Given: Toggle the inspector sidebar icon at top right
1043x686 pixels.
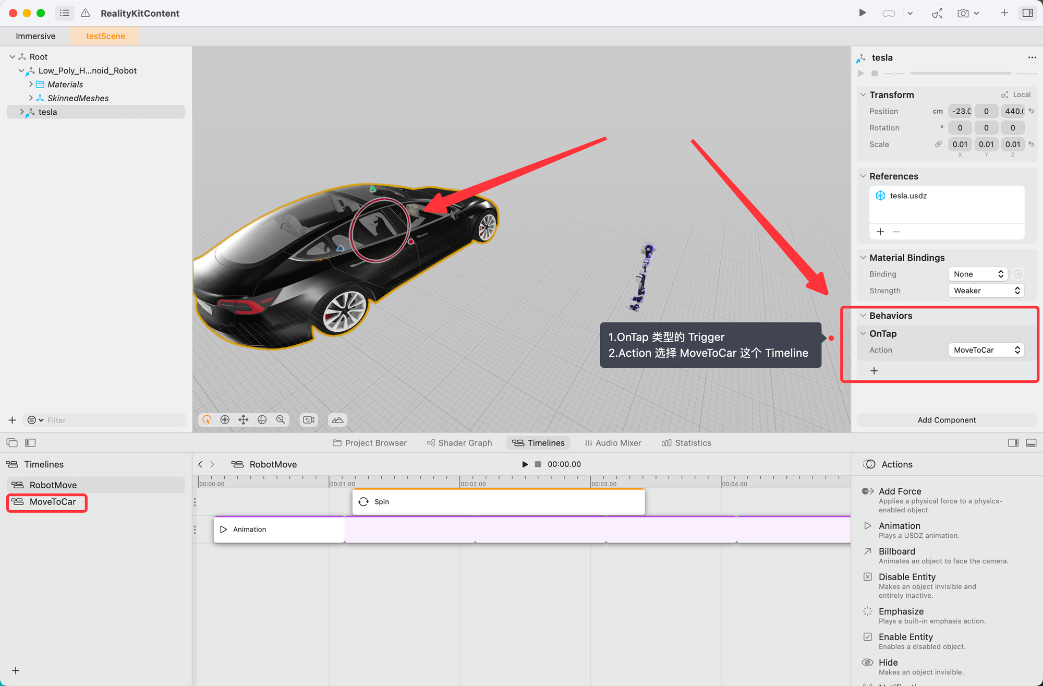Looking at the screenshot, I should (x=1028, y=13).
